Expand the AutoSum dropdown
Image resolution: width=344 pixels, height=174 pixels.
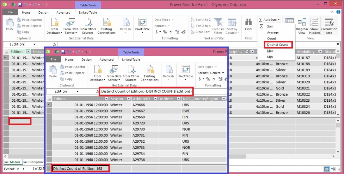(279, 19)
